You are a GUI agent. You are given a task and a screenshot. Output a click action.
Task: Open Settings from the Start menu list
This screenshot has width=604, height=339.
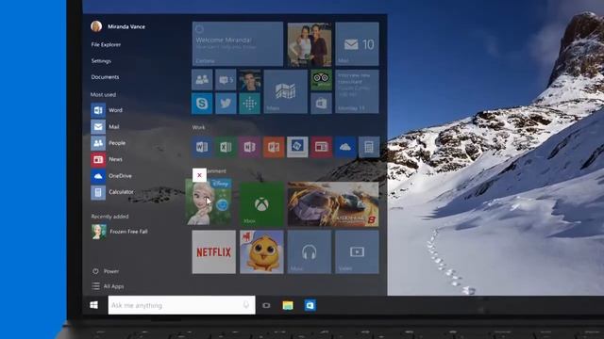[101, 60]
